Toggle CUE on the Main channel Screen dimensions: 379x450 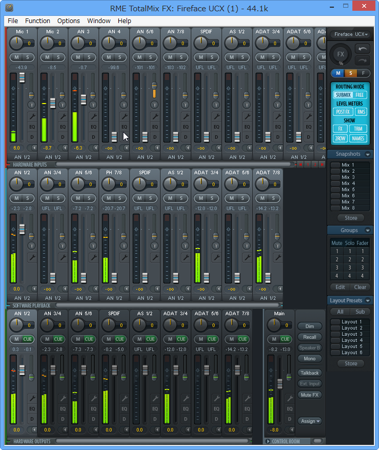point(285,339)
